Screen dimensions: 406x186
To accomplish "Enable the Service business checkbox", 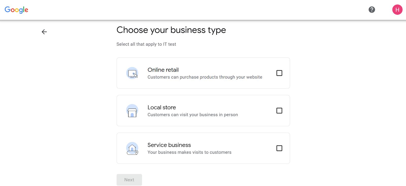I will [x=279, y=148].
